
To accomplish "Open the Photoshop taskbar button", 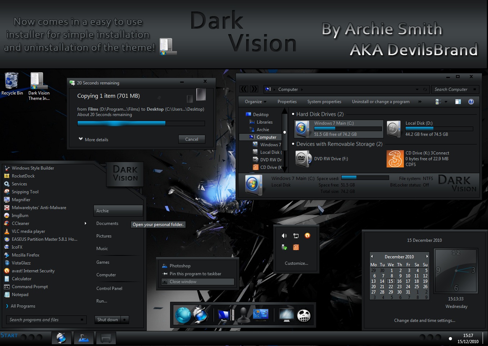I will click(84, 338).
